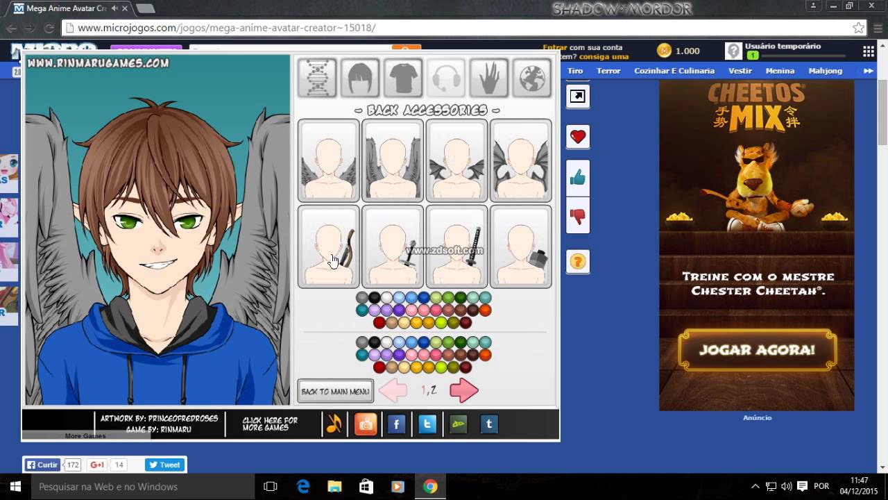Select the small grey feathered wings accessory
Viewport: 888px width, 500px height.
coord(329,160)
